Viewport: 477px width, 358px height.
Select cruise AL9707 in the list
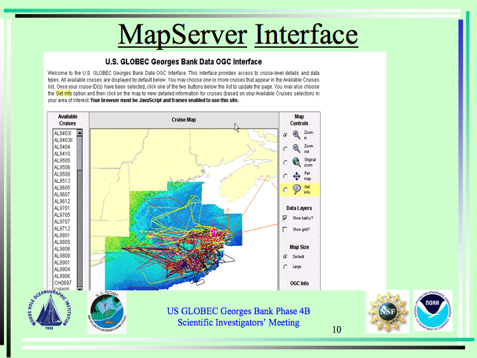pyautogui.click(x=62, y=221)
